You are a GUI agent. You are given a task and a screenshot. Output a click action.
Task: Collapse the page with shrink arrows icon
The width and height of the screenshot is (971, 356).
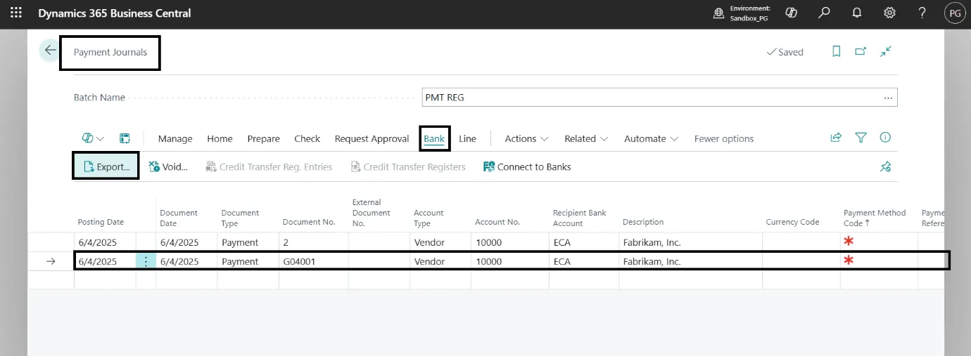pos(886,51)
